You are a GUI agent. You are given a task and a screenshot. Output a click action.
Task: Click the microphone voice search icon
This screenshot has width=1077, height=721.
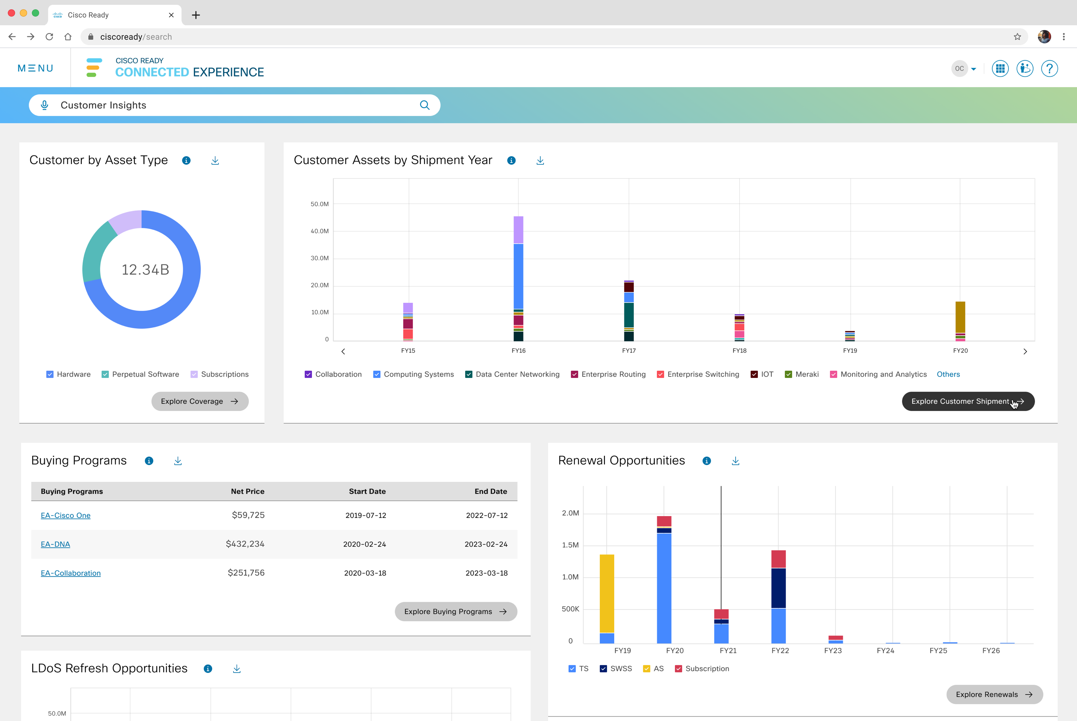coord(45,105)
